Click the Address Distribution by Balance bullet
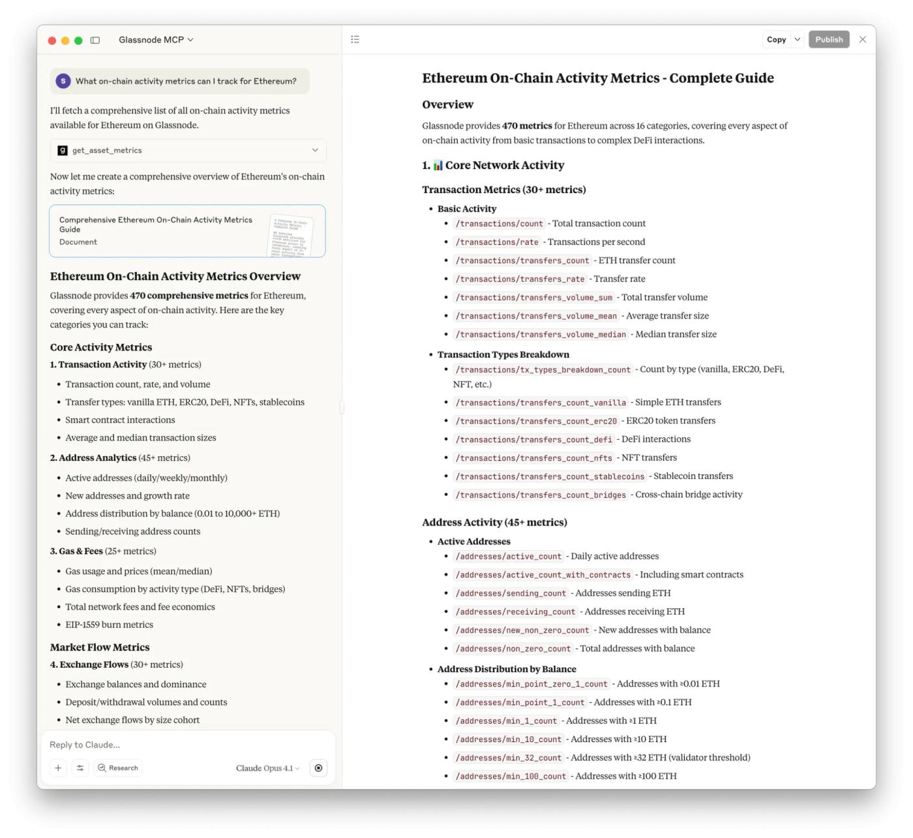This screenshot has height=838, width=913. coord(507,669)
